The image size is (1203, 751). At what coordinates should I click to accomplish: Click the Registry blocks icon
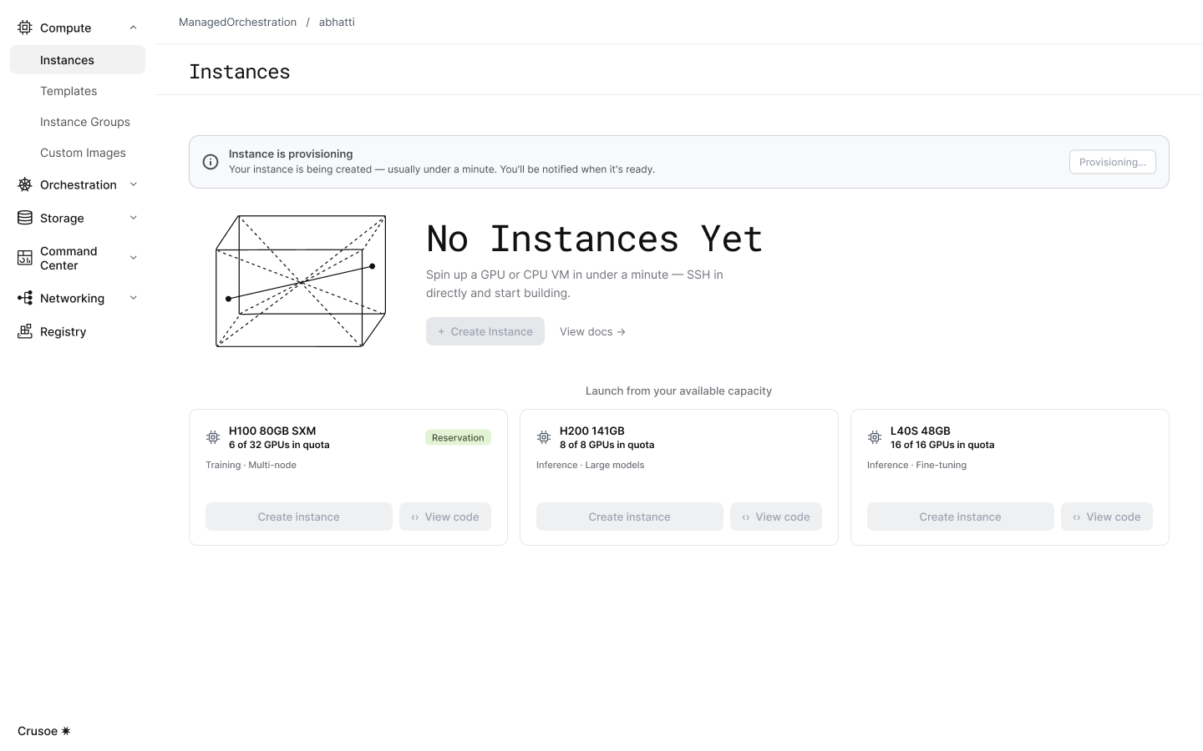25,331
